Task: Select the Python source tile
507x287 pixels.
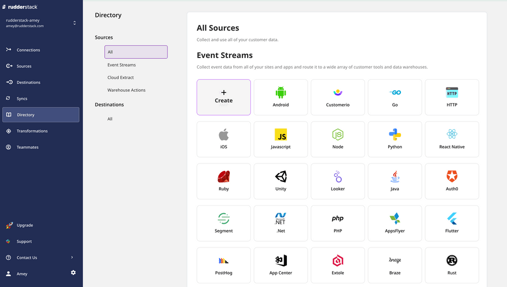Action: (395, 139)
